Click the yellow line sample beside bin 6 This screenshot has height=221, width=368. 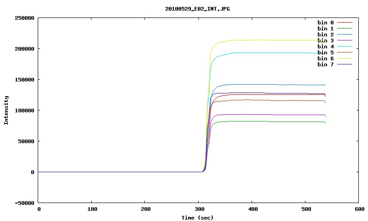point(345,58)
